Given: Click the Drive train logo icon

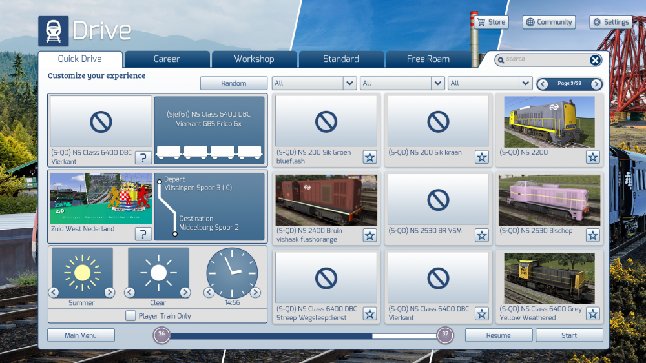Looking at the screenshot, I should [53, 31].
